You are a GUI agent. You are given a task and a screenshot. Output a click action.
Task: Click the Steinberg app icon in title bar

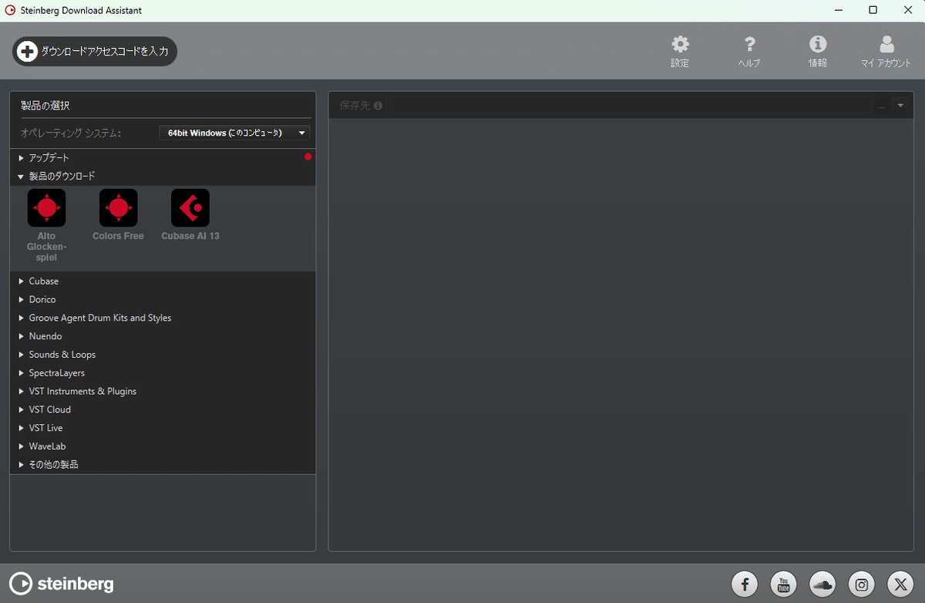point(11,11)
